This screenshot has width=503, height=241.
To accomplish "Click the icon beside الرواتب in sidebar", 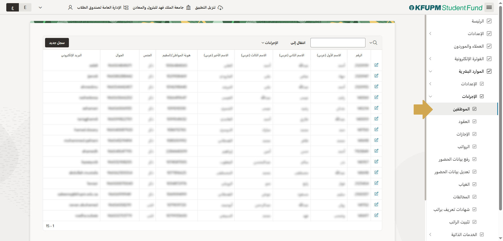I will click(474, 147).
